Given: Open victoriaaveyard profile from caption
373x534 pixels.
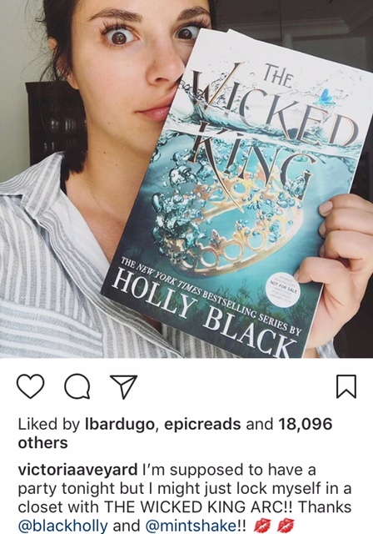Looking at the screenshot, I should pyautogui.click(x=77, y=470).
